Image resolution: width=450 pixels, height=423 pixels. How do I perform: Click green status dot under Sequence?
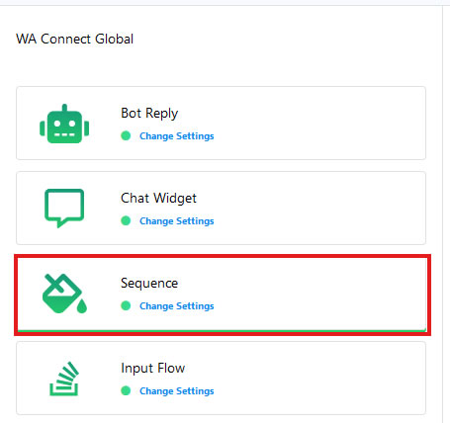tap(126, 305)
